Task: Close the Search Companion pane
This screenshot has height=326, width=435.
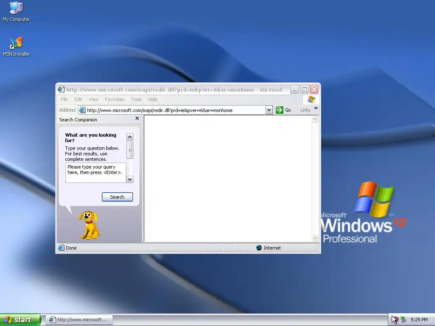Action: coord(137,118)
